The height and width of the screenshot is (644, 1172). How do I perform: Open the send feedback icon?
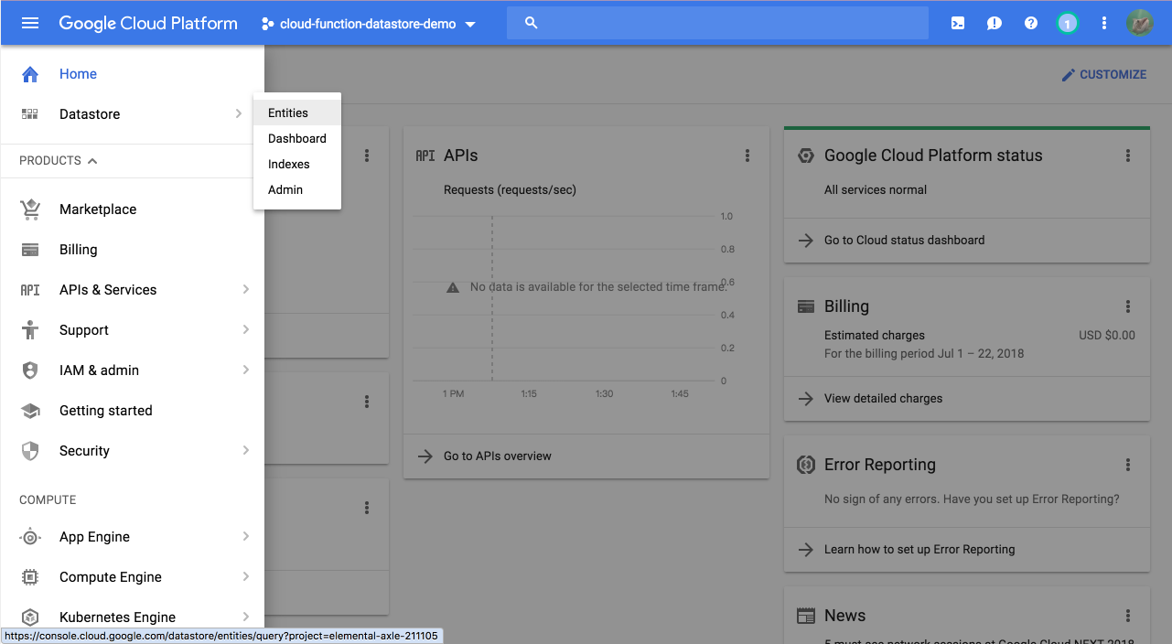(995, 24)
